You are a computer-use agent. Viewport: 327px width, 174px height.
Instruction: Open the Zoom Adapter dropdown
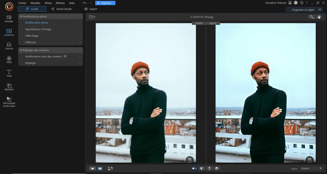pos(311,168)
